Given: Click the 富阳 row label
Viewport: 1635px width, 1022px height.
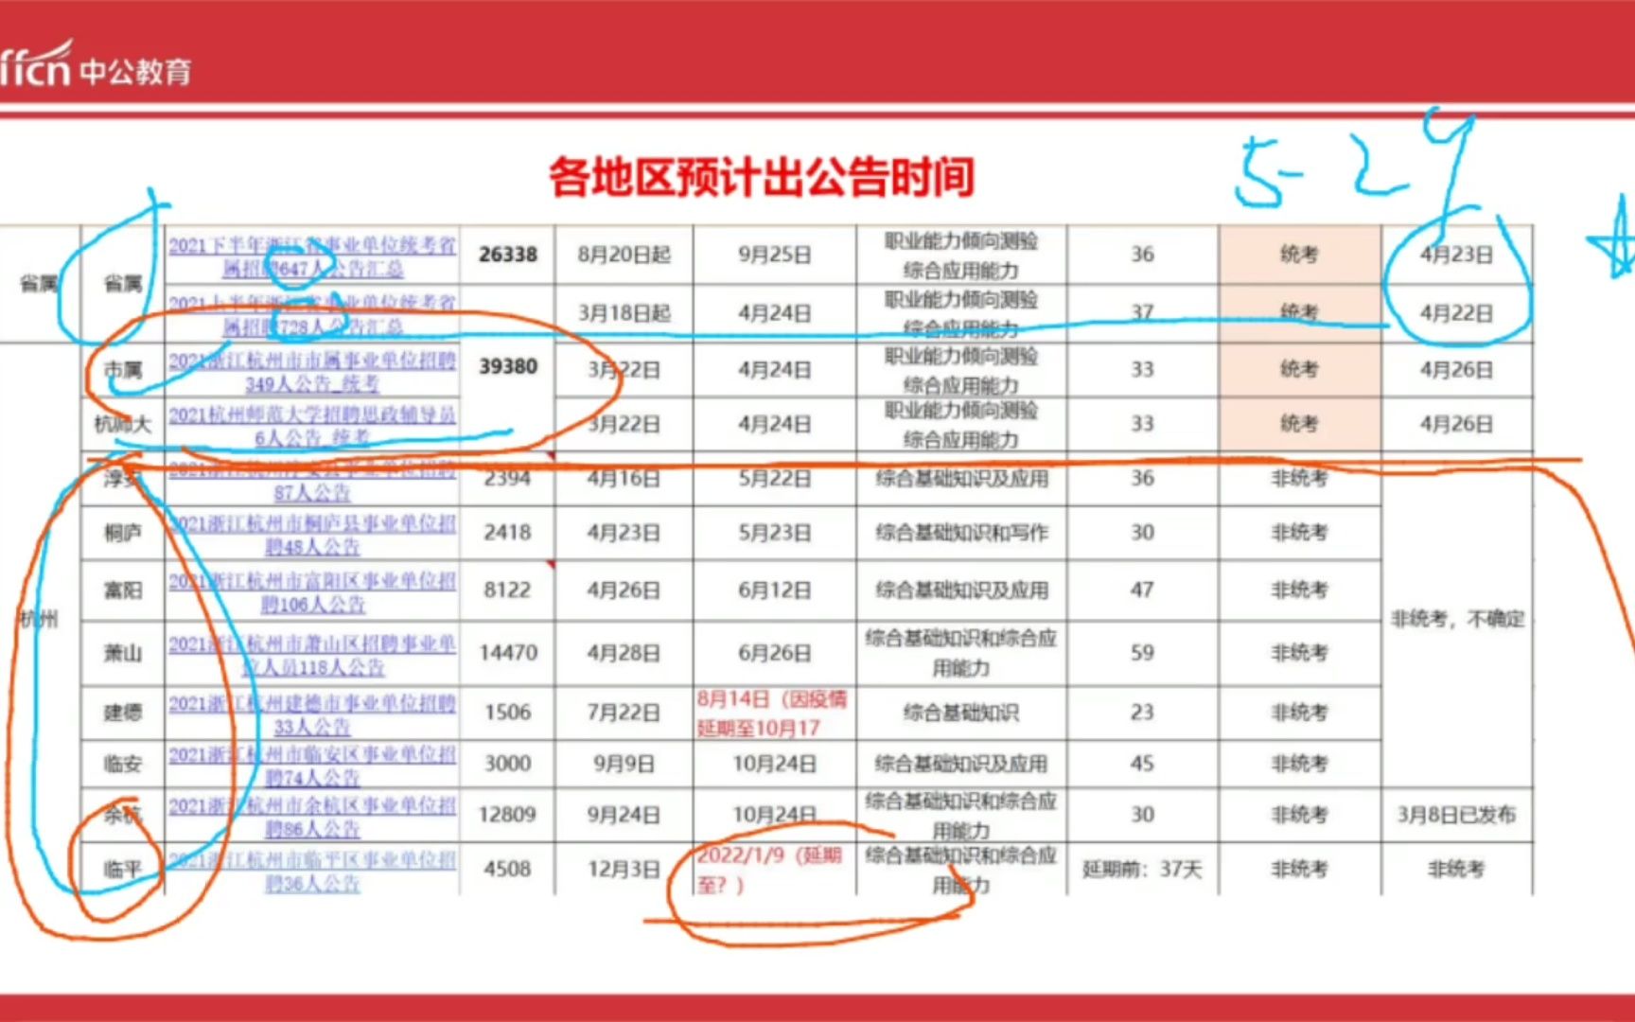Looking at the screenshot, I should point(123,590).
